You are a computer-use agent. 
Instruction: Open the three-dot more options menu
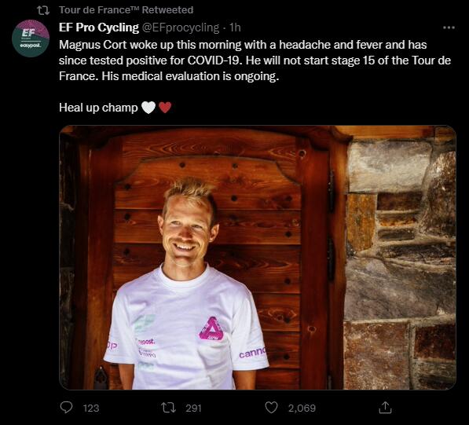click(449, 27)
